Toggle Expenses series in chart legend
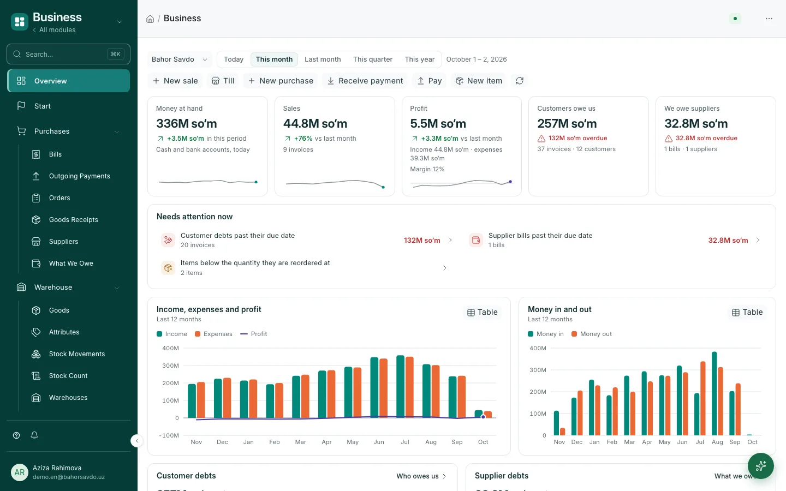Screen dimensions: 786x491 pos(213,334)
